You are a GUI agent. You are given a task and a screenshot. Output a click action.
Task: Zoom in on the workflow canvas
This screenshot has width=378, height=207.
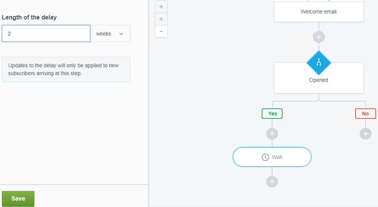[161, 7]
